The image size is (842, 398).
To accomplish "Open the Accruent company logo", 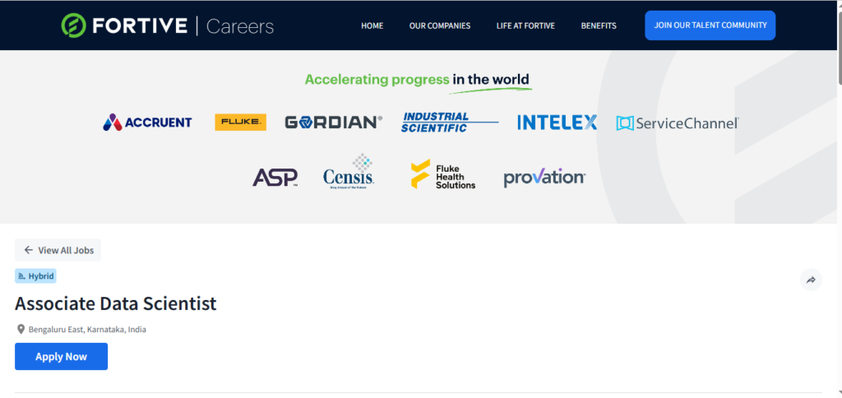I will click(147, 123).
